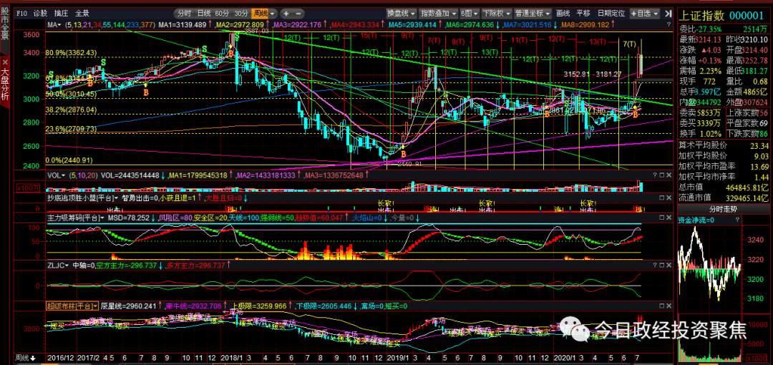This screenshot has width=773, height=365.
Task: Open help for the VOL panel
Action: click(x=656, y=175)
